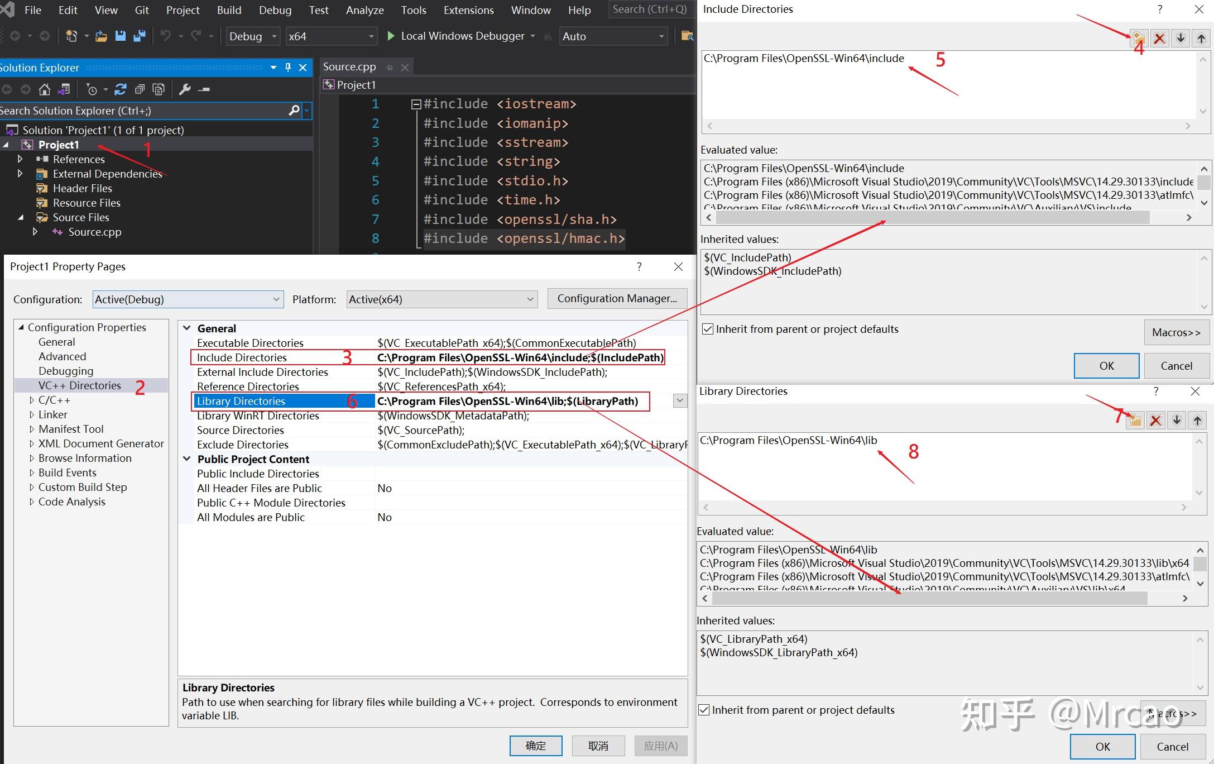This screenshot has width=1214, height=764.
Task: Click the Undo arrow in toolbar
Action: [x=166, y=36]
